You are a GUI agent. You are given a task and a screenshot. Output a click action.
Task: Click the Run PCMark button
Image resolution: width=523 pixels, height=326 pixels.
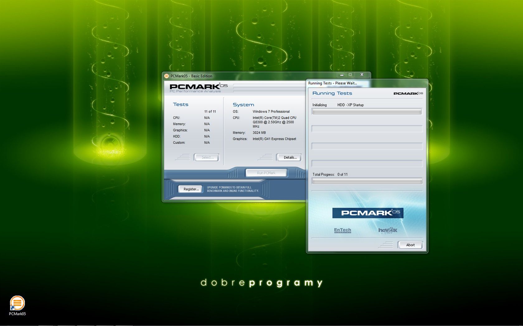coord(266,173)
